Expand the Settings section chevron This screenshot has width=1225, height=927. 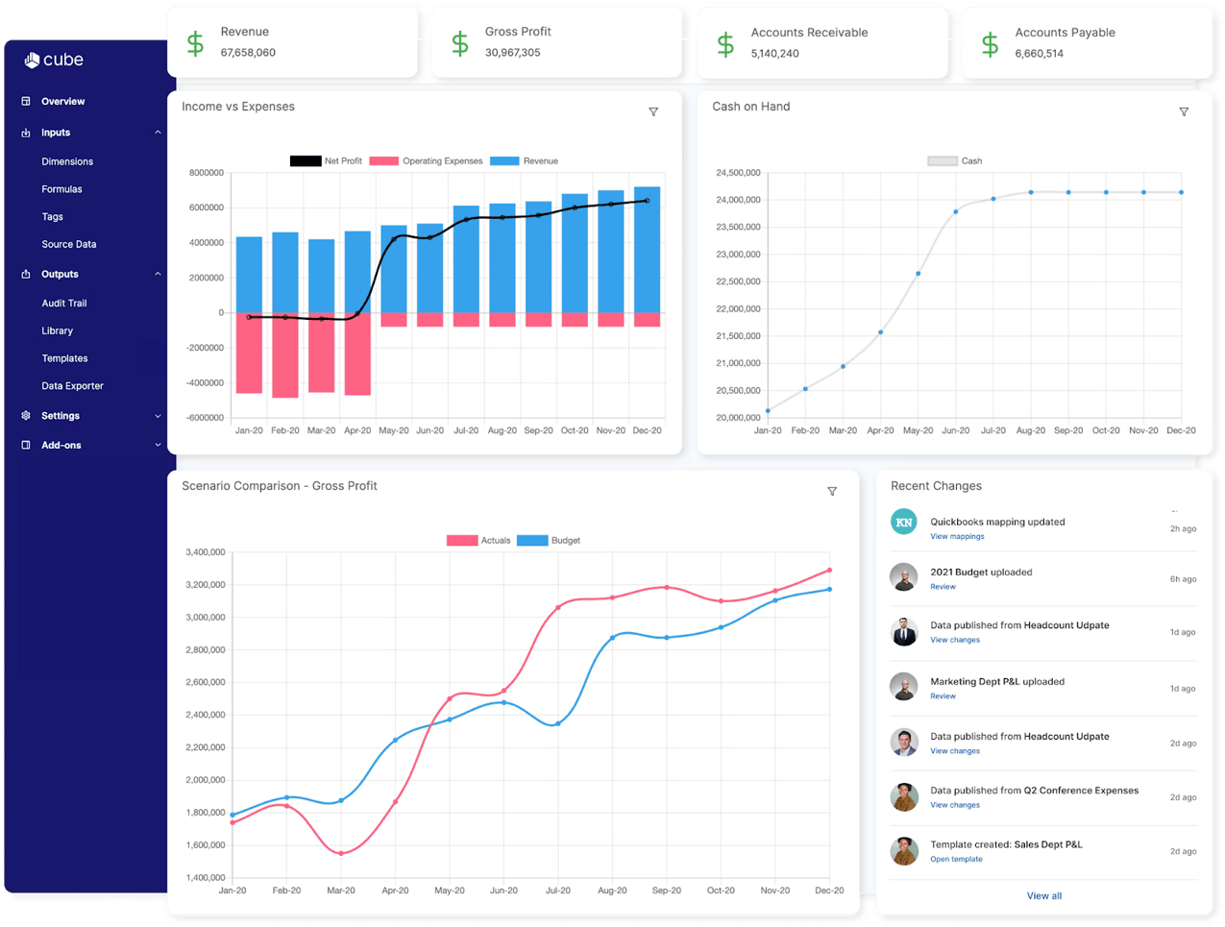tap(158, 416)
